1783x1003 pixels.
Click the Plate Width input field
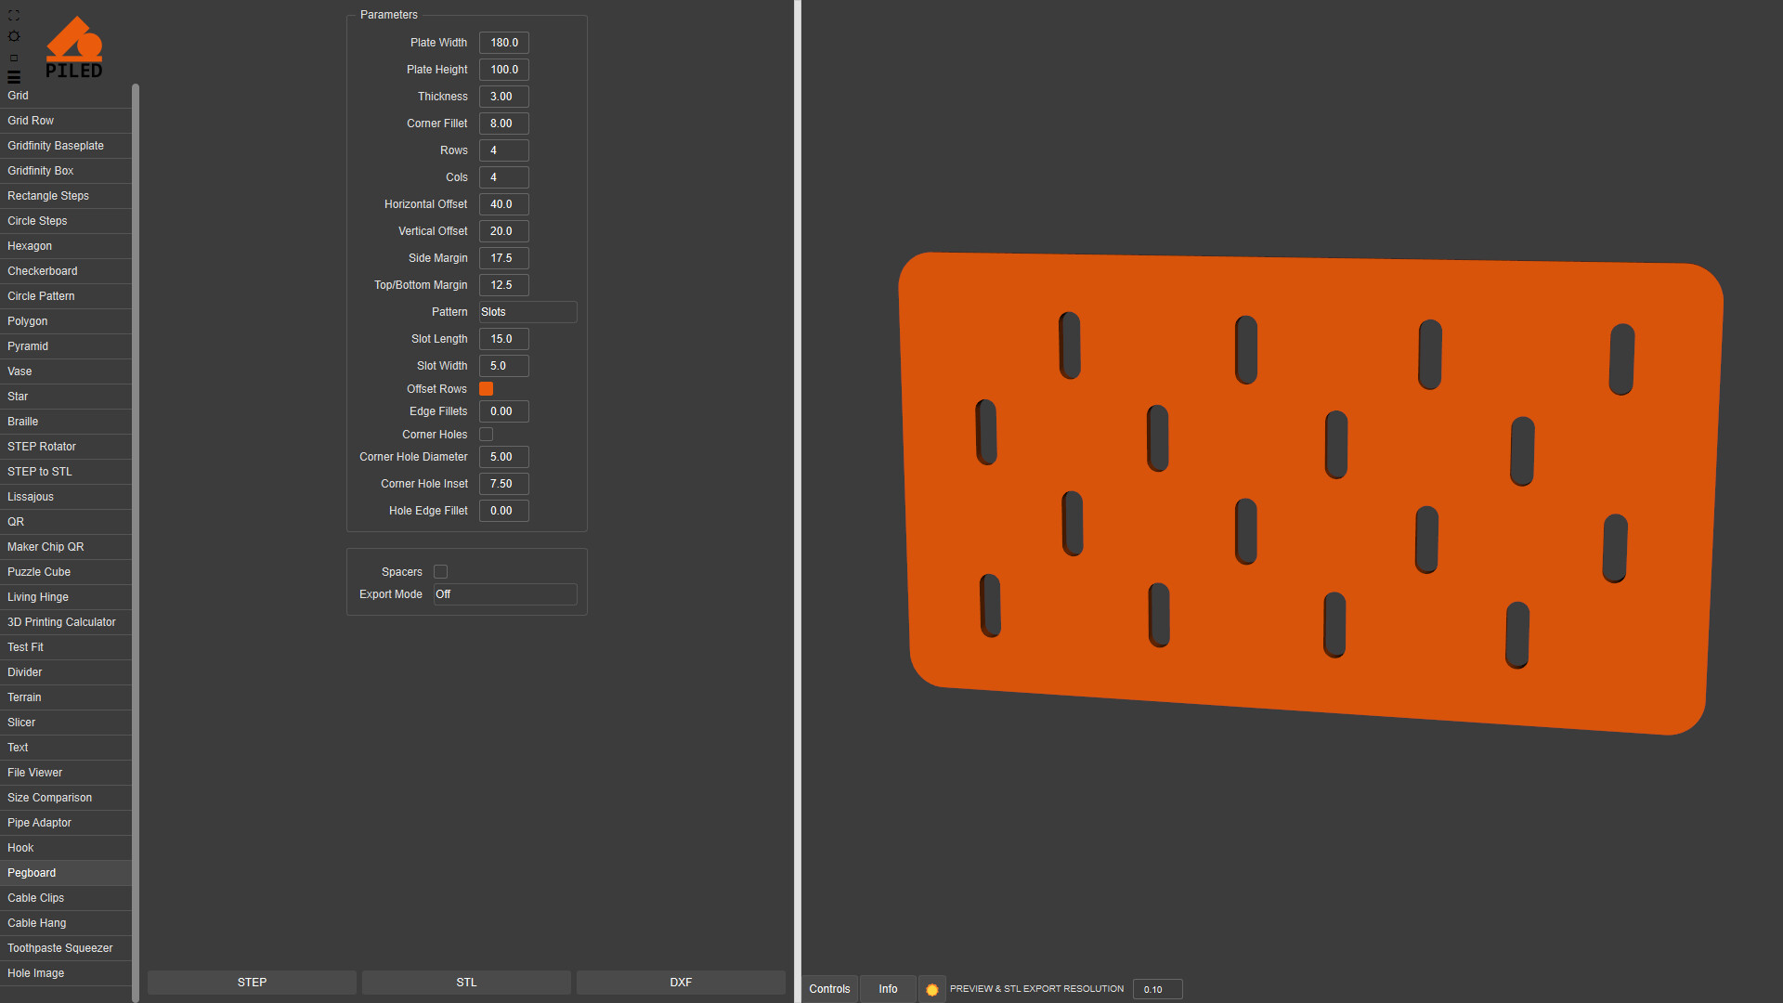click(504, 43)
